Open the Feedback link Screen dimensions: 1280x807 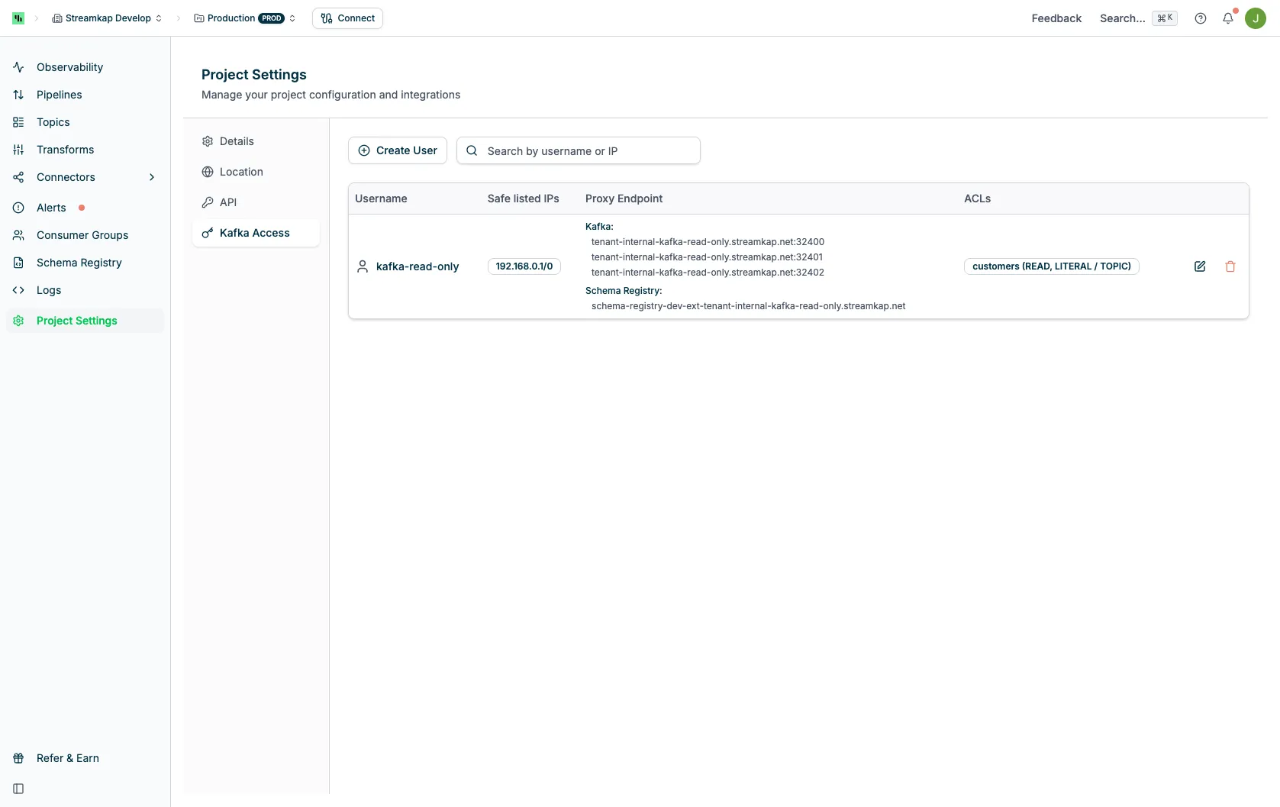pos(1056,18)
